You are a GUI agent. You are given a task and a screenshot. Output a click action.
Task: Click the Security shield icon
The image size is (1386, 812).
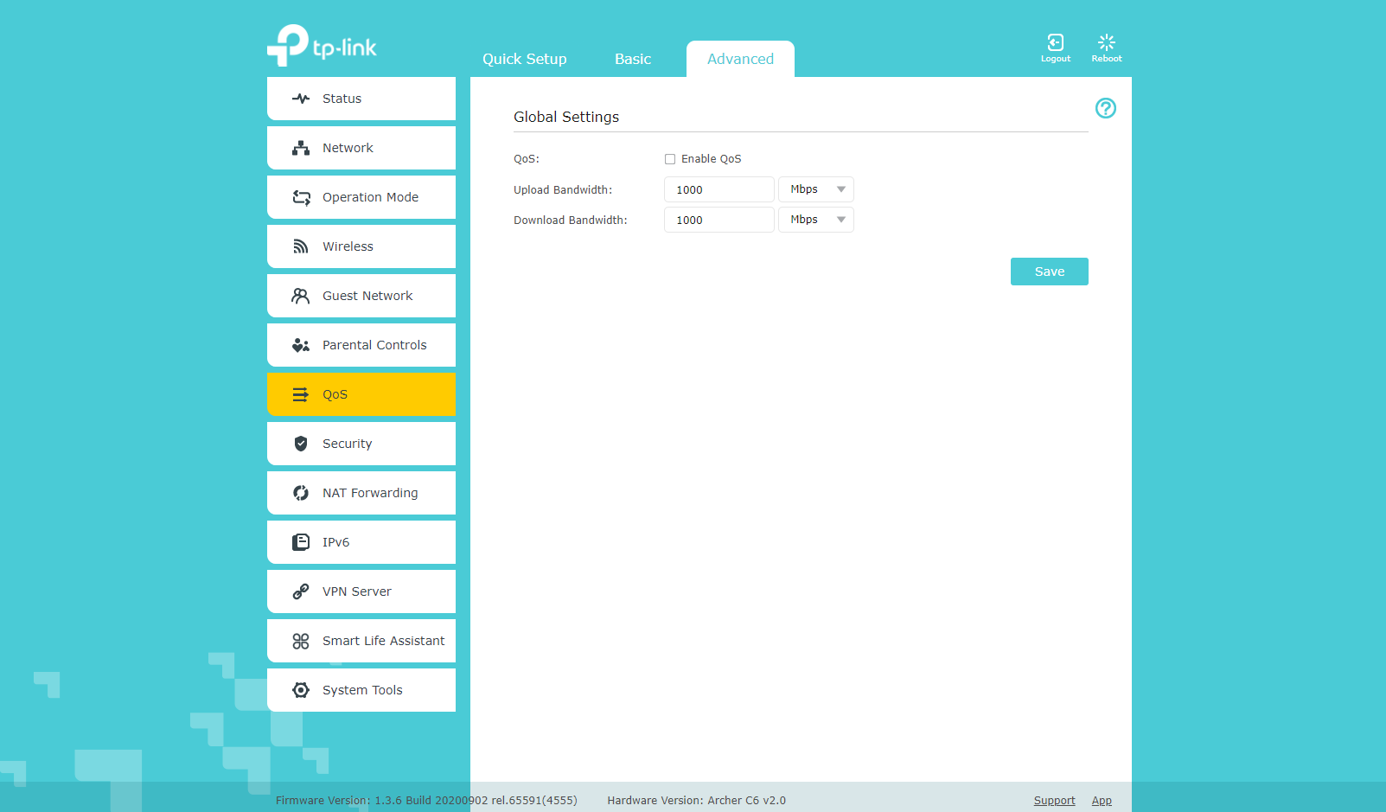point(301,444)
